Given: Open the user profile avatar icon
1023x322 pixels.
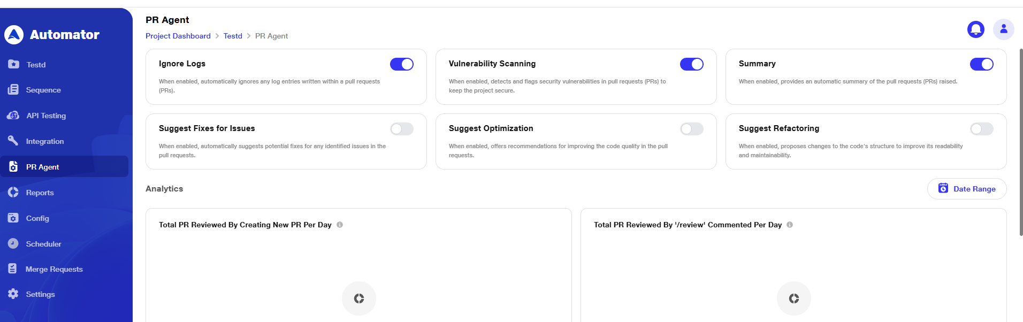Looking at the screenshot, I should click(x=1004, y=29).
